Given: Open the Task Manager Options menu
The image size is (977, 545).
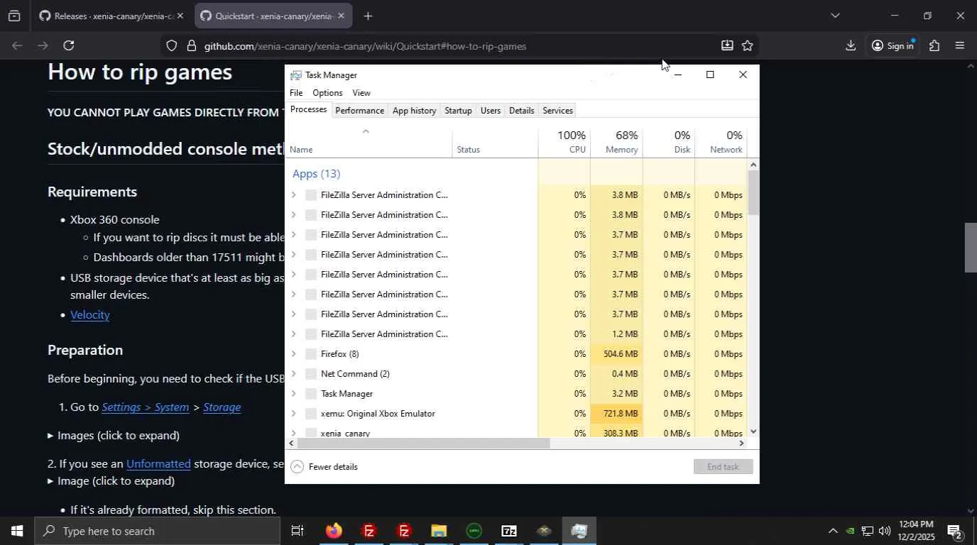Looking at the screenshot, I should click(327, 93).
